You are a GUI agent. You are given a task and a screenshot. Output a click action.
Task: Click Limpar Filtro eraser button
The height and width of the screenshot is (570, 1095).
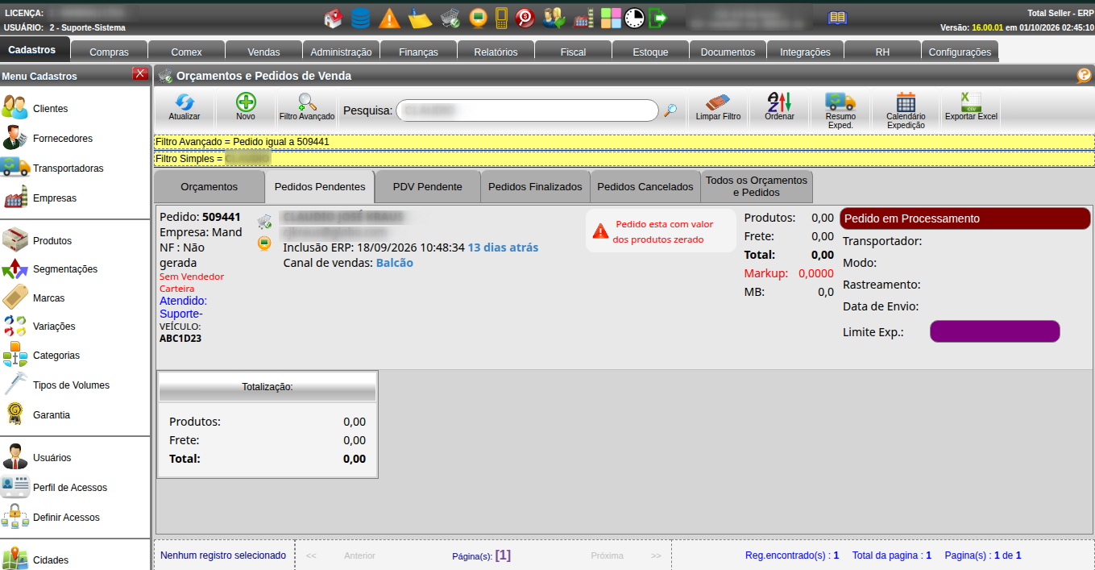point(718,107)
